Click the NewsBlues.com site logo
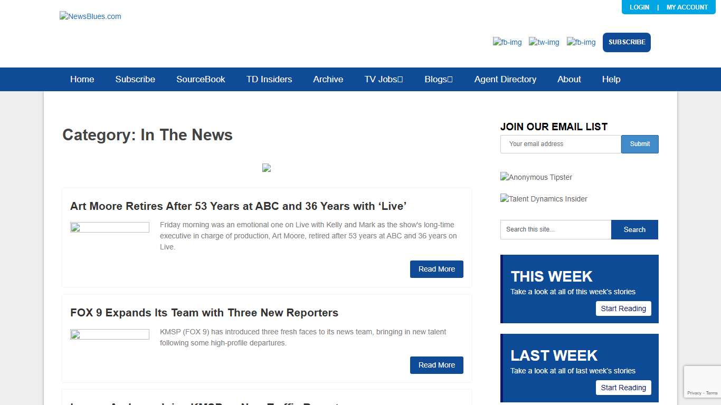Screen dimensions: 721x405 [90, 16]
